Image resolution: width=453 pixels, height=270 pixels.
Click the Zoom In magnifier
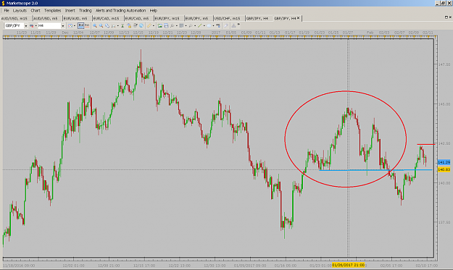pyautogui.click(x=95, y=25)
